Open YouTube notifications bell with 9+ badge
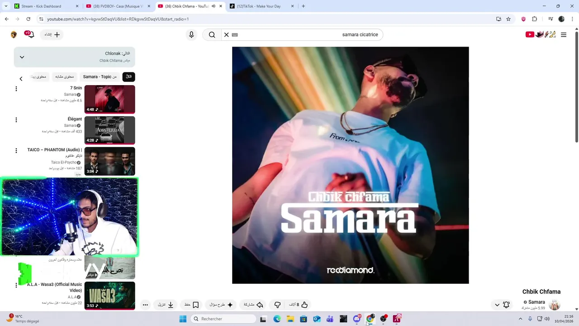 30,34
